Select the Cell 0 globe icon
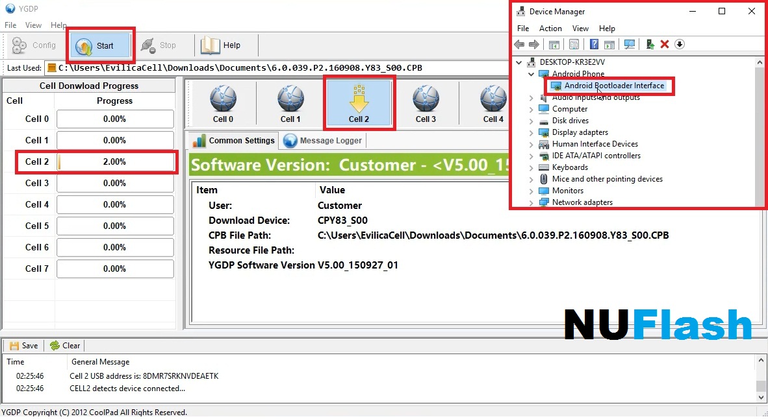 pos(223,104)
